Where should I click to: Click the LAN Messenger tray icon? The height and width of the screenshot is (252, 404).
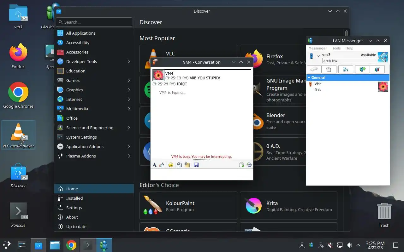[312, 245]
